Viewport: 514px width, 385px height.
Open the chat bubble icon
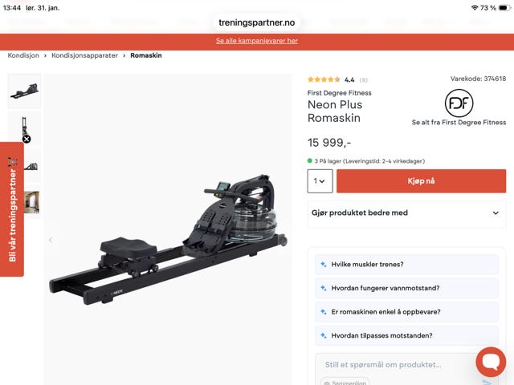pyautogui.click(x=491, y=362)
